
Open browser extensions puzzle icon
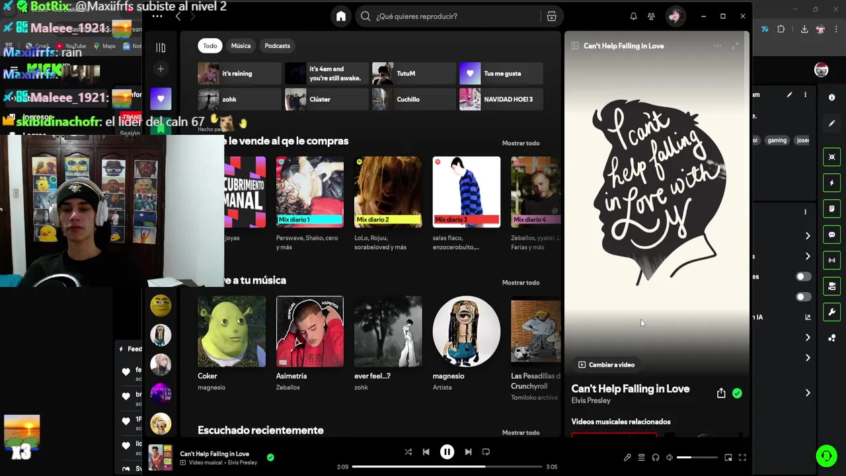[x=781, y=29]
